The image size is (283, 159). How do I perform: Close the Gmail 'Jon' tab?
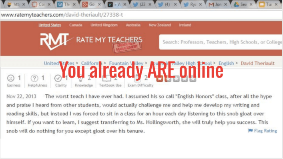[x=225, y=4]
